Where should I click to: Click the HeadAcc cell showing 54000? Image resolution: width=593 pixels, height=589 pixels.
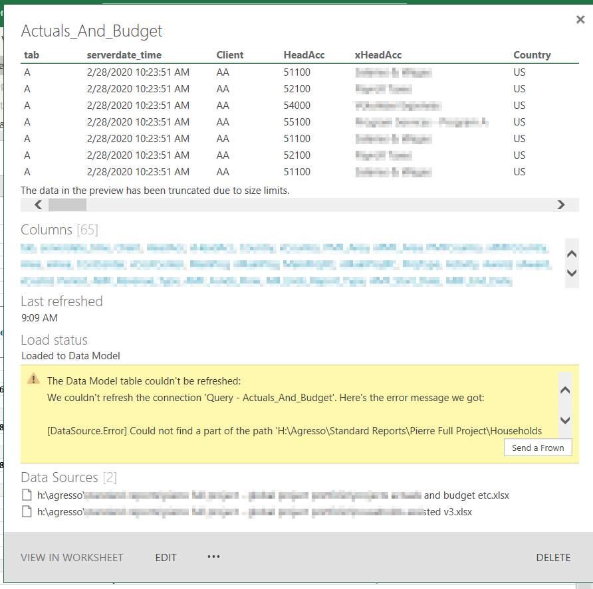click(297, 106)
